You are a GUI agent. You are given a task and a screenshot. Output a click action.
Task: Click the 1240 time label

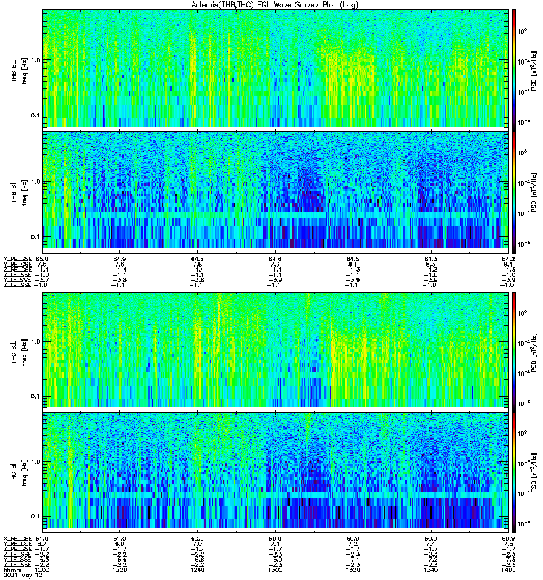coord(197,570)
